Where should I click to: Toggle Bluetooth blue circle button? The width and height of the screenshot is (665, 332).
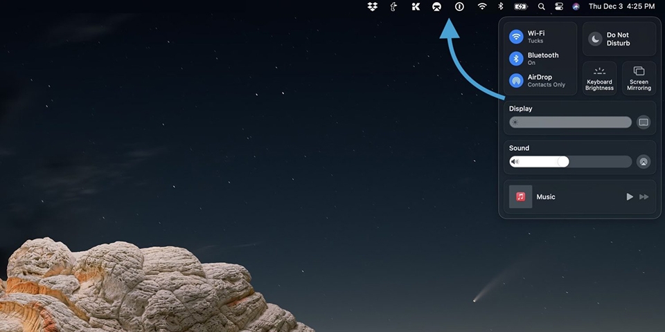point(516,58)
